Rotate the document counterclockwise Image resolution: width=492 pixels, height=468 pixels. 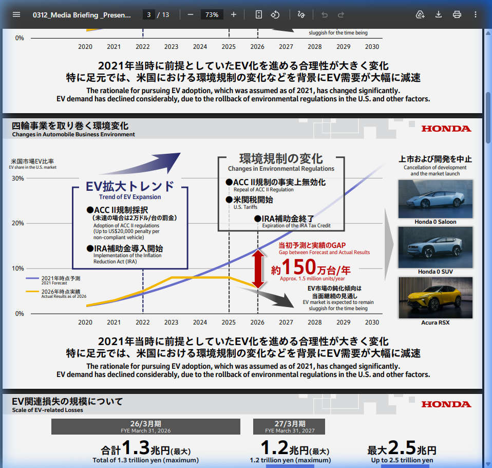(x=275, y=14)
